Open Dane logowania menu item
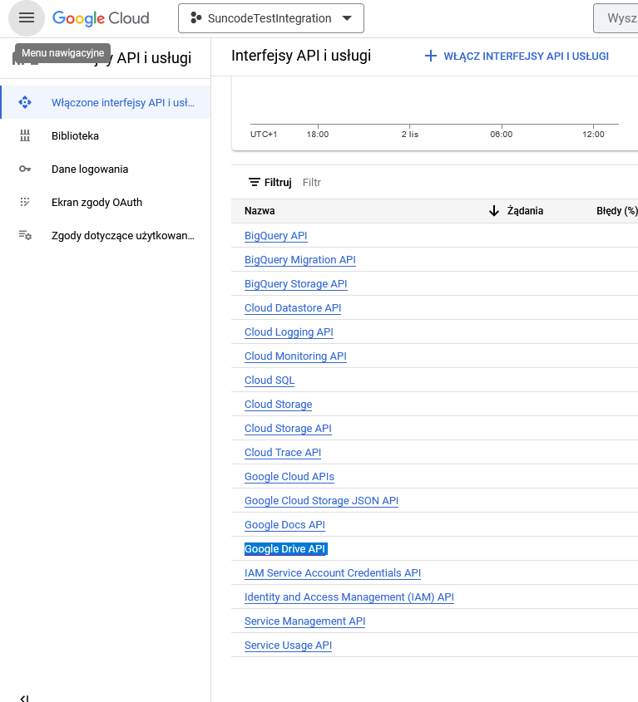Screen dimensions: 638x702 (x=90, y=169)
